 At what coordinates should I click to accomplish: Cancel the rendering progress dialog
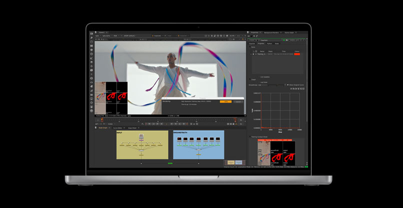(238, 101)
